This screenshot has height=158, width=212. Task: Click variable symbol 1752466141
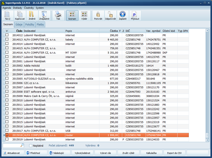[x=153, y=131]
